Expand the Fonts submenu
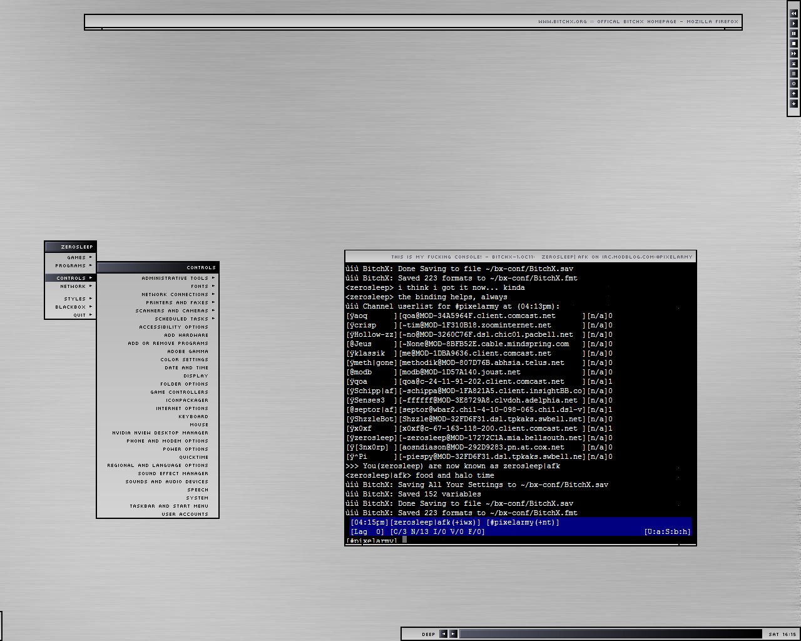Screen dimensions: 801x641 (x=157, y=286)
